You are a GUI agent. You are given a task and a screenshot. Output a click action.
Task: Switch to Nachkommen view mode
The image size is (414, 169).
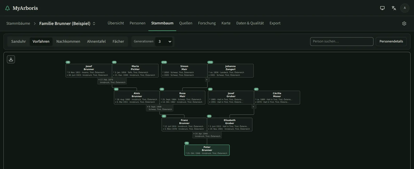[68, 41]
